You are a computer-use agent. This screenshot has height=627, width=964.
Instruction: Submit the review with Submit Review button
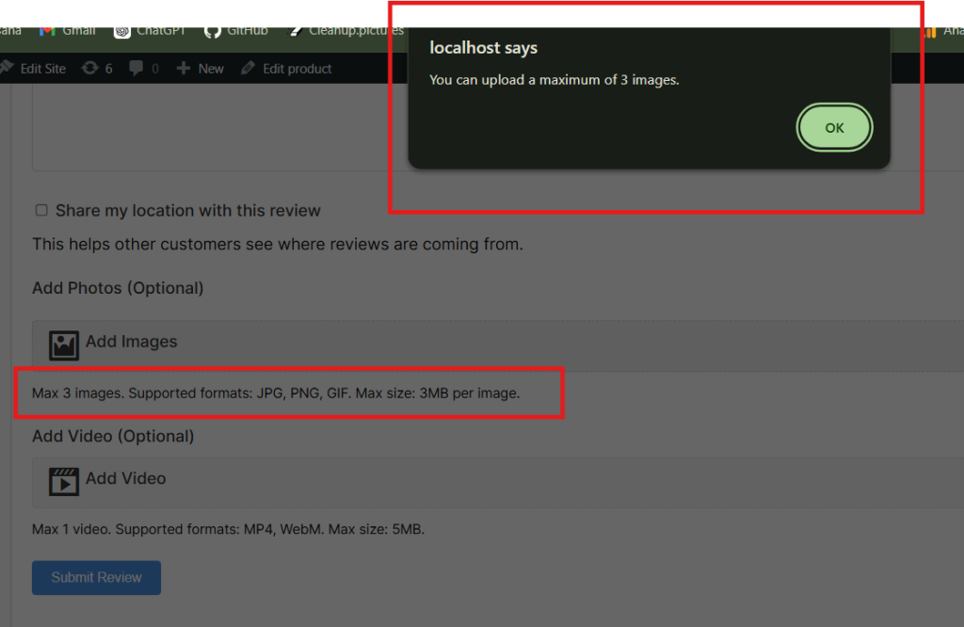pos(96,577)
